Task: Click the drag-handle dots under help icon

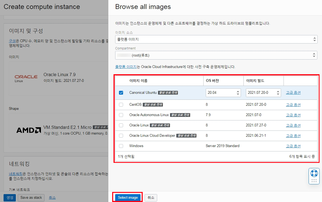Action: pyautogui.click(x=314, y=181)
